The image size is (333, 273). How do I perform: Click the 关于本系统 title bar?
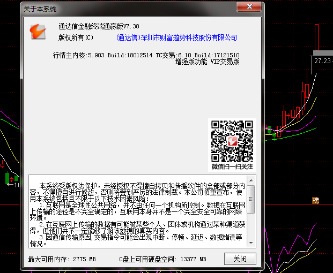point(107,7)
